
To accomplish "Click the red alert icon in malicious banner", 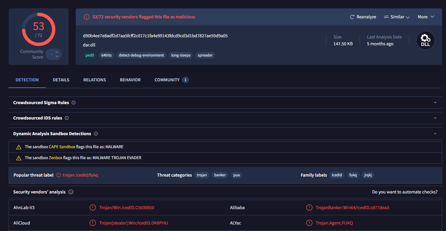I will 86,17.
